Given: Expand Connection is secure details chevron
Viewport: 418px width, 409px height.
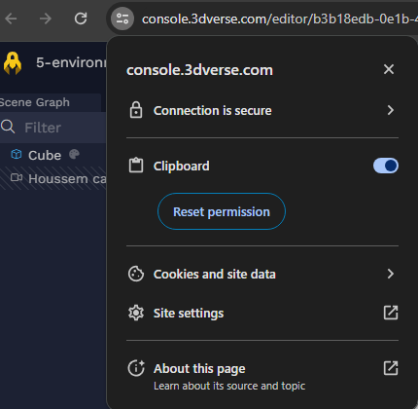Looking at the screenshot, I should (x=391, y=110).
